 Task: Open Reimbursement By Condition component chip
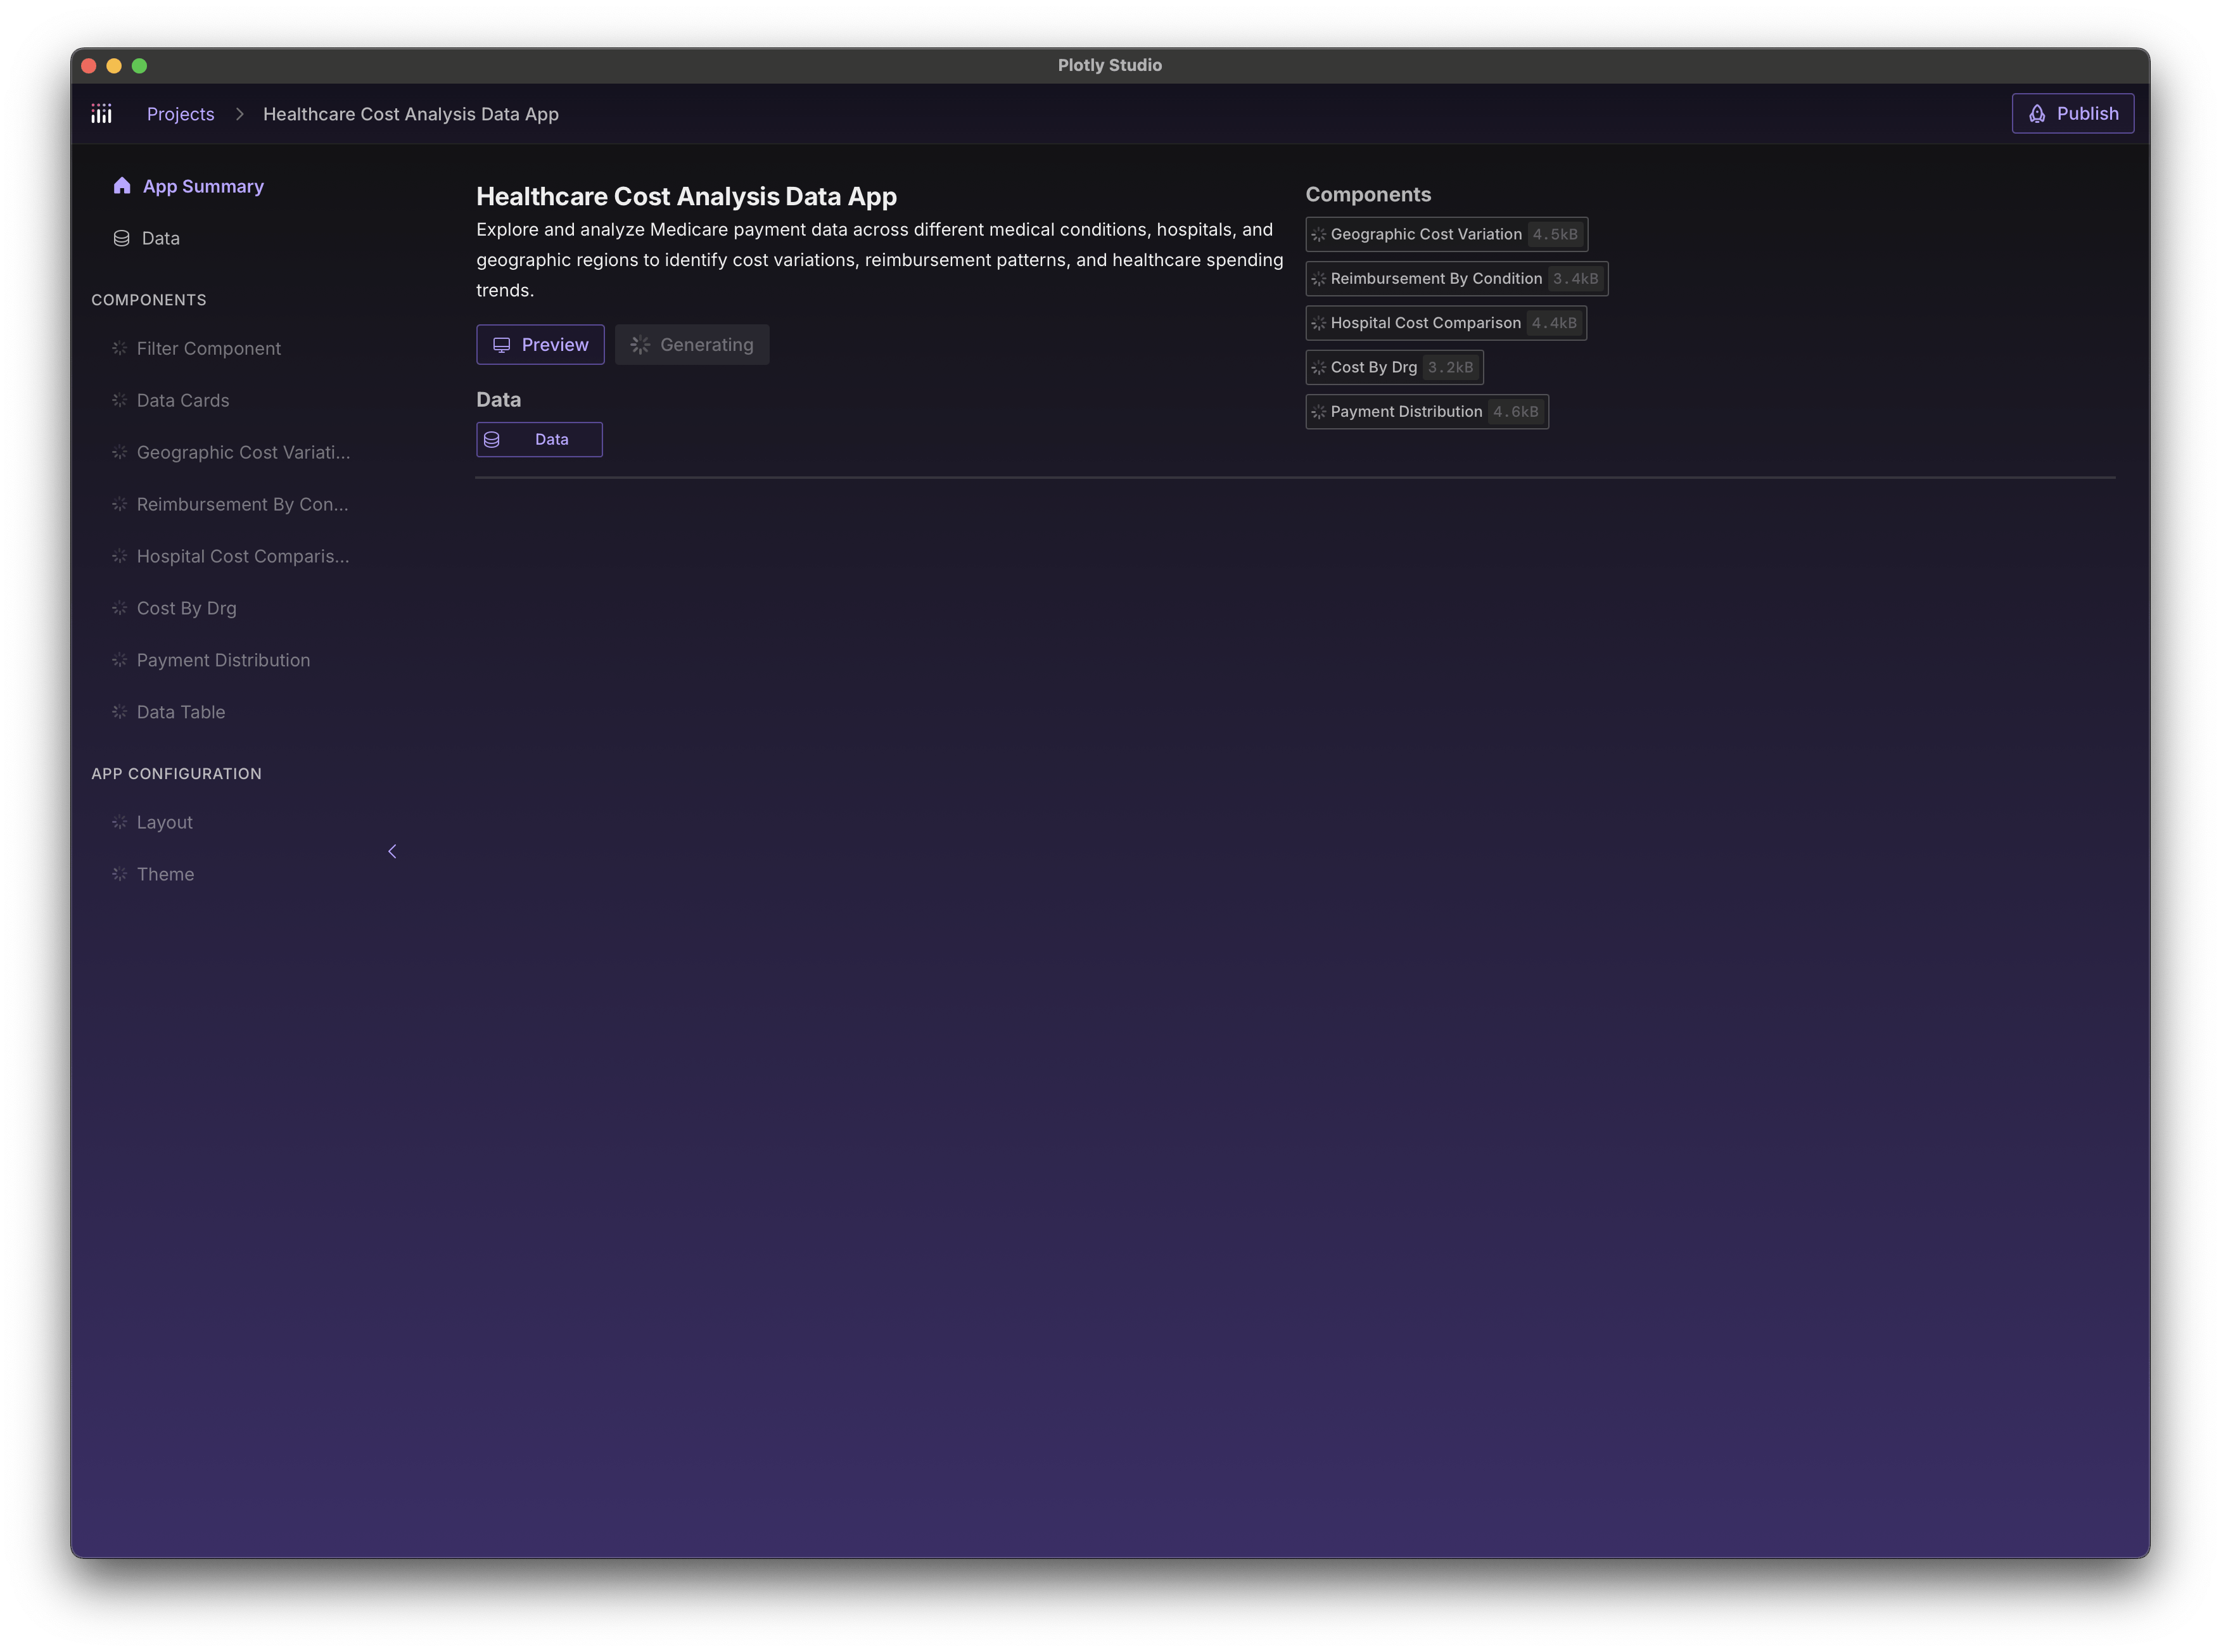pos(1457,278)
